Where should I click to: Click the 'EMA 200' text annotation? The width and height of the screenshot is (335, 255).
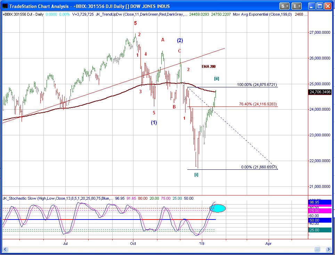point(209,66)
